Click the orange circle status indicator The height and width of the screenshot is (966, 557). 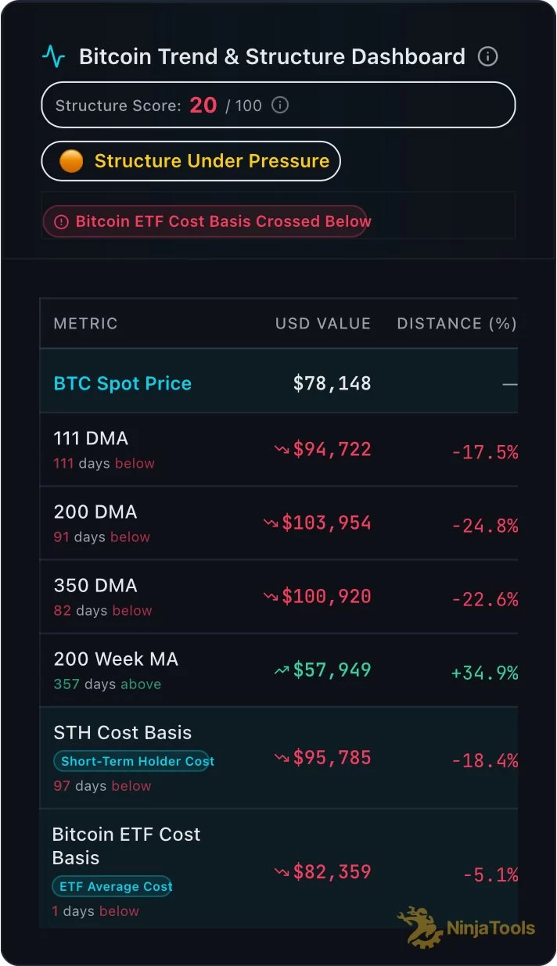(x=71, y=161)
